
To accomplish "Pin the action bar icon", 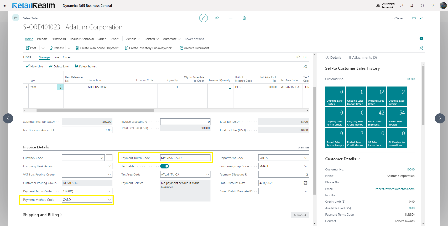I will coord(422,48).
